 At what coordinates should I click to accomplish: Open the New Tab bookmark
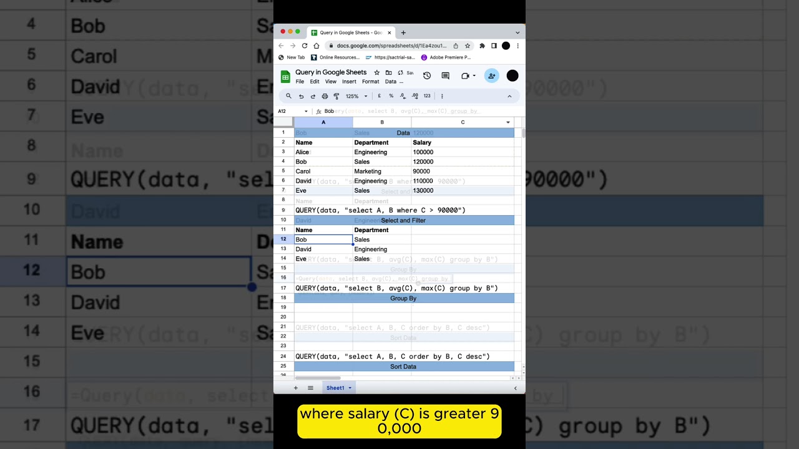click(292, 57)
